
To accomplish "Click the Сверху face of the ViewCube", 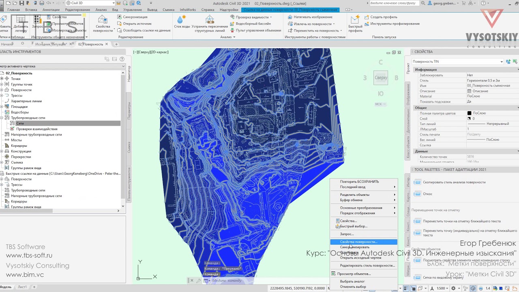I will (x=381, y=77).
